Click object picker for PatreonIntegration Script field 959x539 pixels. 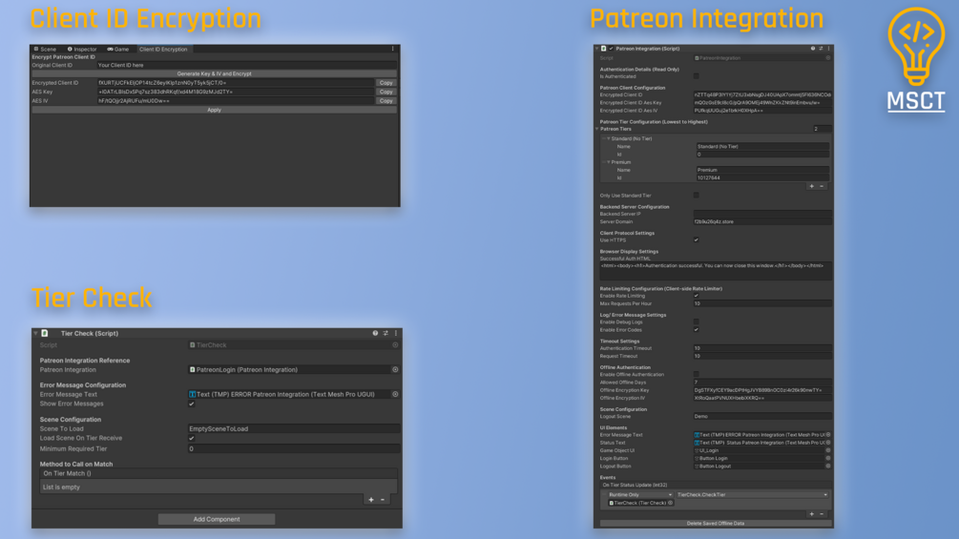point(828,58)
